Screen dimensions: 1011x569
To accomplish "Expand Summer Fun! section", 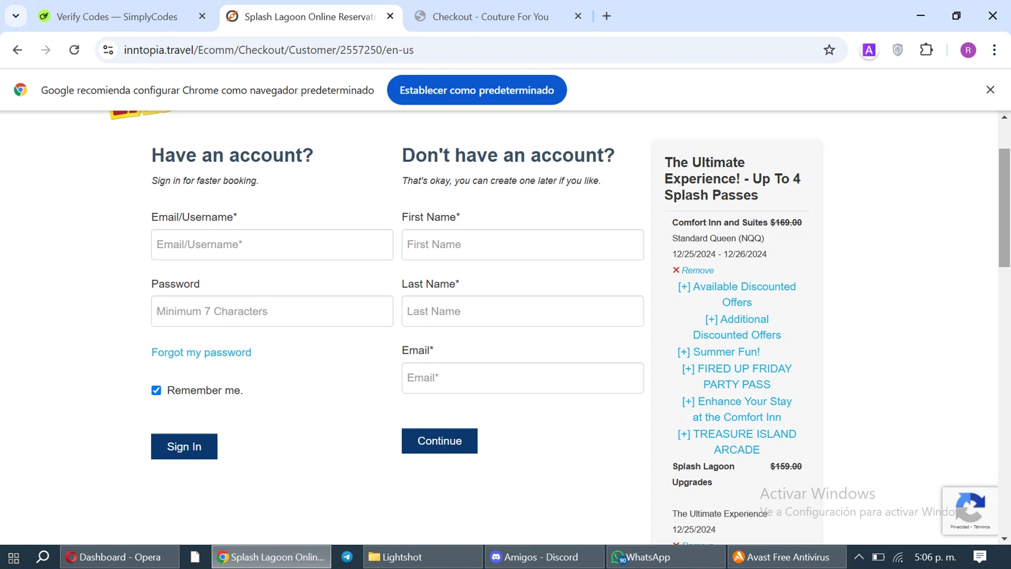I will pyautogui.click(x=718, y=352).
